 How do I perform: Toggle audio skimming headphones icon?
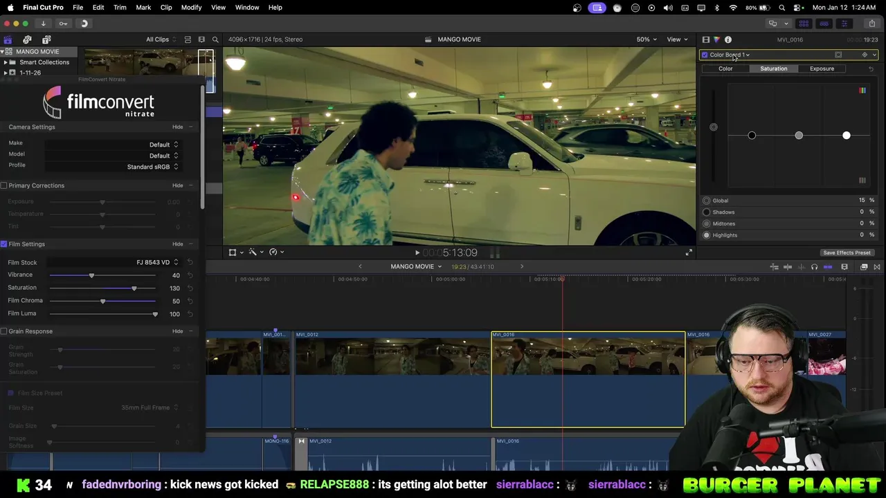(x=814, y=267)
